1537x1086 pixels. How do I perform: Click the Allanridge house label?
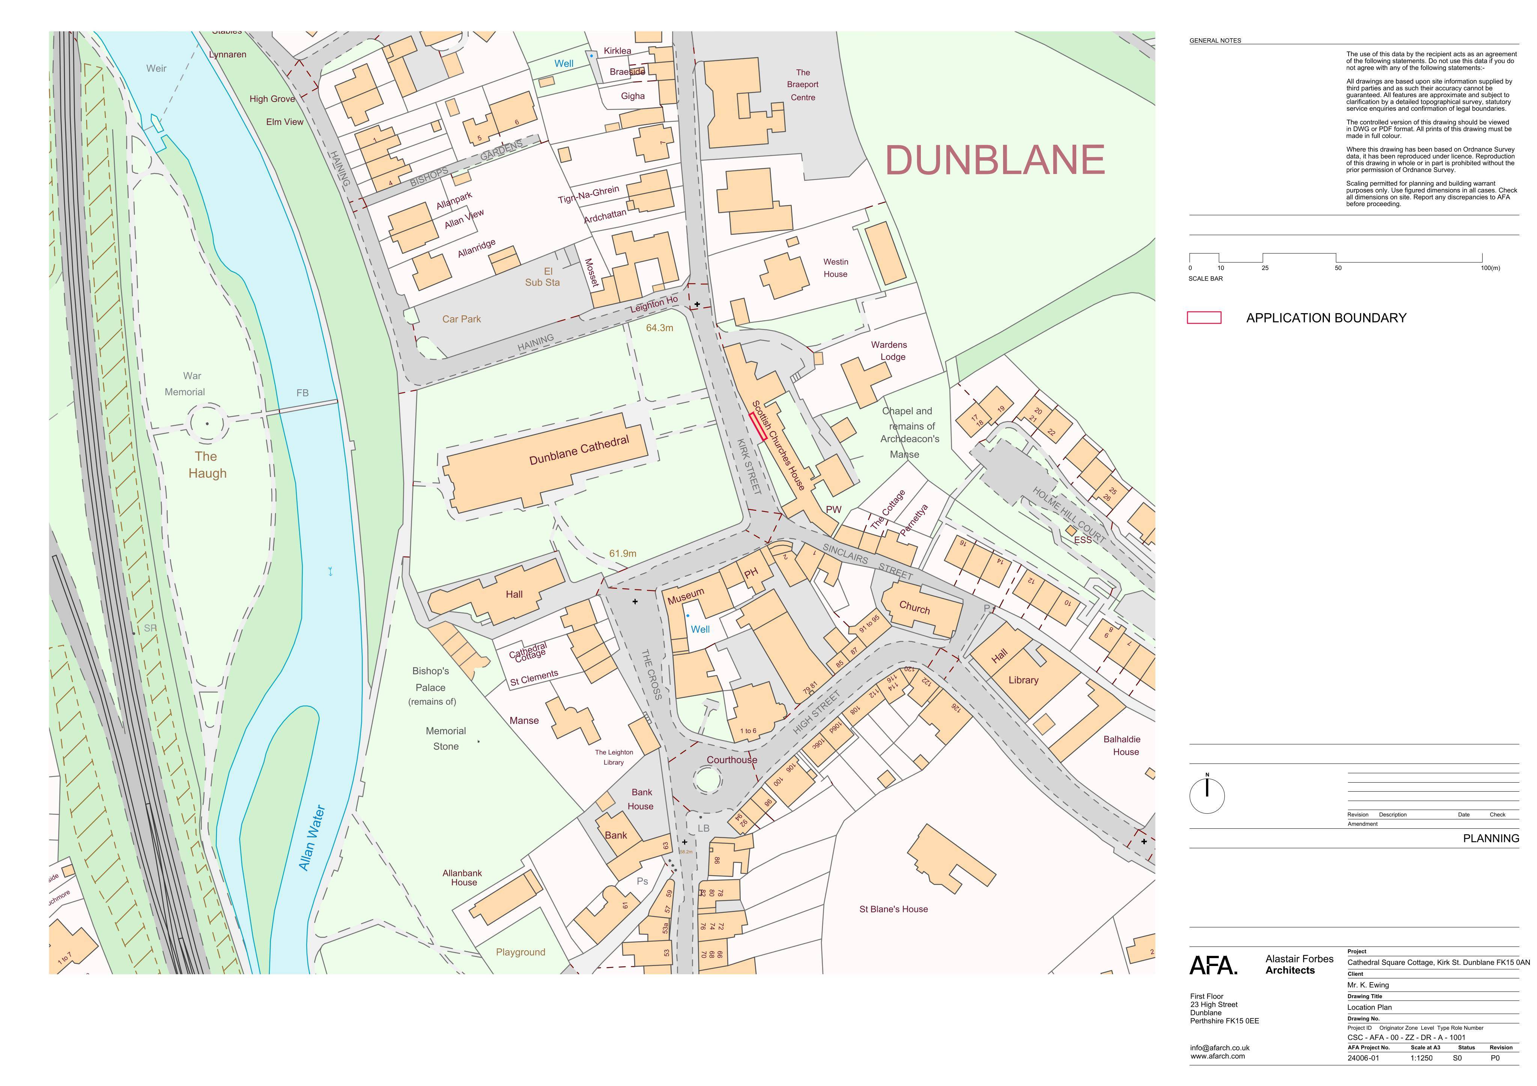click(x=477, y=248)
